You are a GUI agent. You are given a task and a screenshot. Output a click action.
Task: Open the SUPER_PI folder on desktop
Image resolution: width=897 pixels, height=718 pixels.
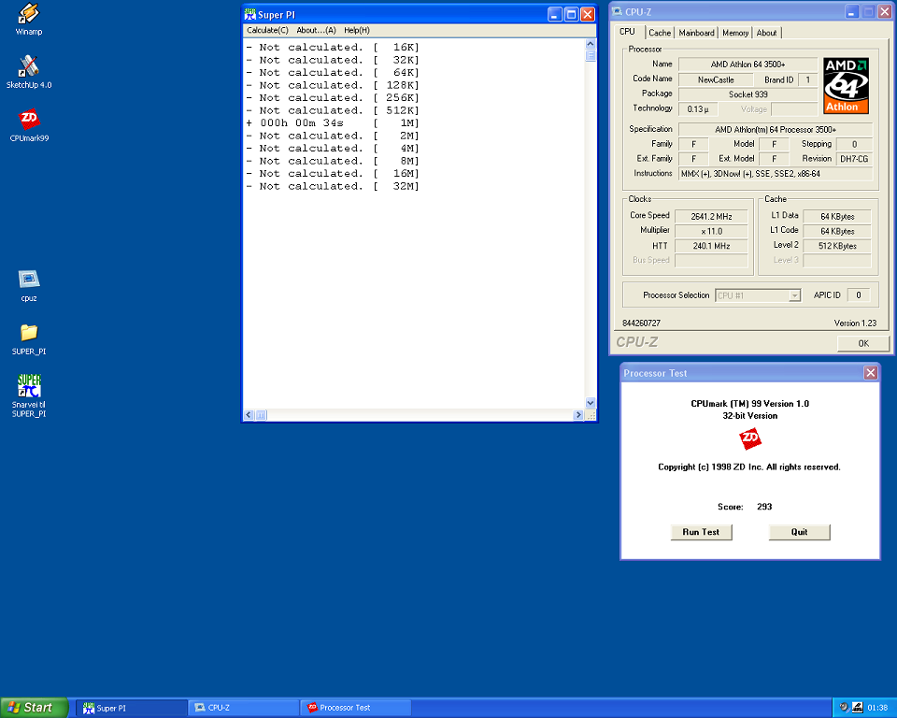click(x=29, y=339)
